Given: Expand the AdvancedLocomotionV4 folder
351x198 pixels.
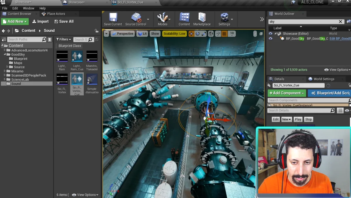Looking at the screenshot, I should 5,50.
